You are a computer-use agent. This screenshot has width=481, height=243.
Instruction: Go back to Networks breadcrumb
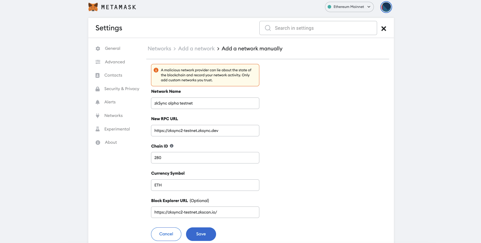159,49
